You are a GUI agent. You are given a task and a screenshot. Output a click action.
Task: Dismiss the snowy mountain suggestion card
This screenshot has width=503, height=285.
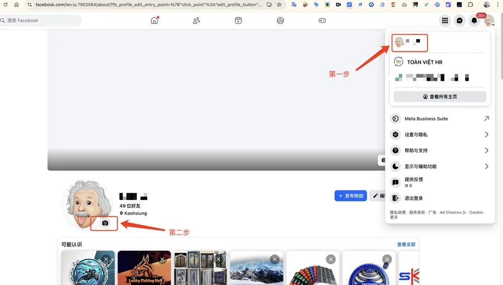click(x=274, y=259)
